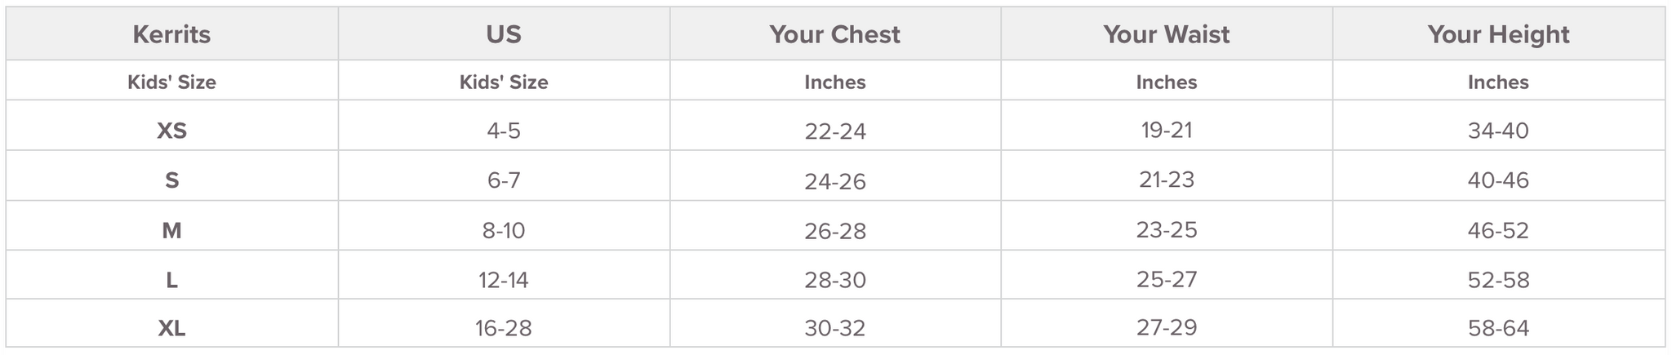1672x355 pixels.
Task: Click height measurement 58-64 cell
Action: [x=1498, y=329]
